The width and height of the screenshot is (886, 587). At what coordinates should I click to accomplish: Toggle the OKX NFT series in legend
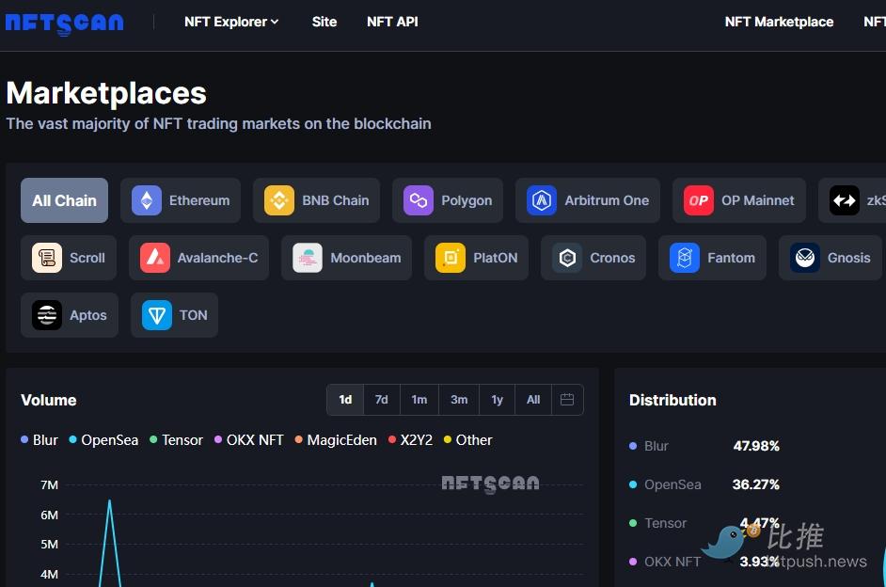tap(248, 440)
